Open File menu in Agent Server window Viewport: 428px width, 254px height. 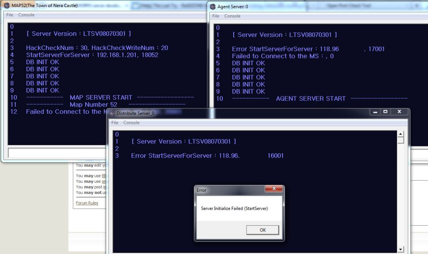(x=216, y=16)
